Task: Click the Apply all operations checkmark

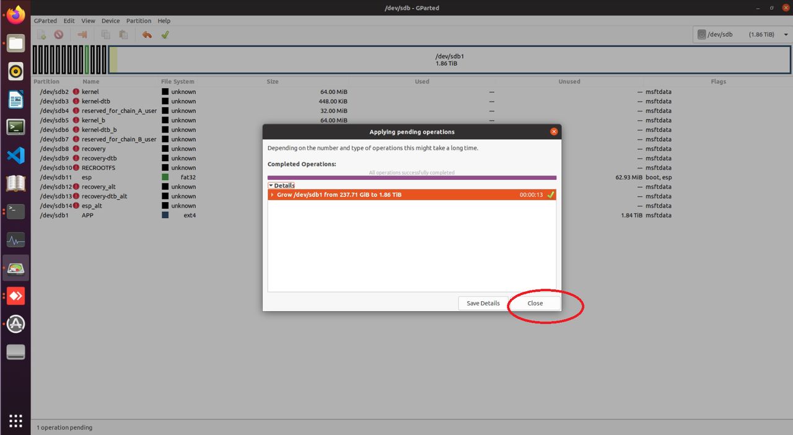Action: [x=165, y=35]
